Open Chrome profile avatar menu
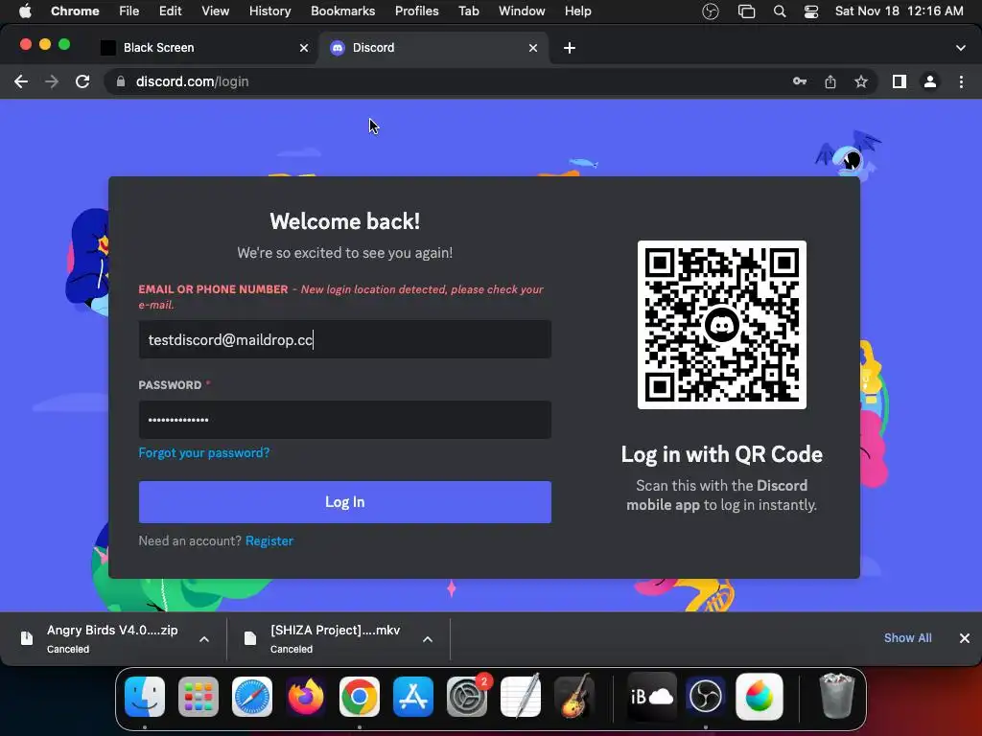The image size is (982, 736). [930, 81]
